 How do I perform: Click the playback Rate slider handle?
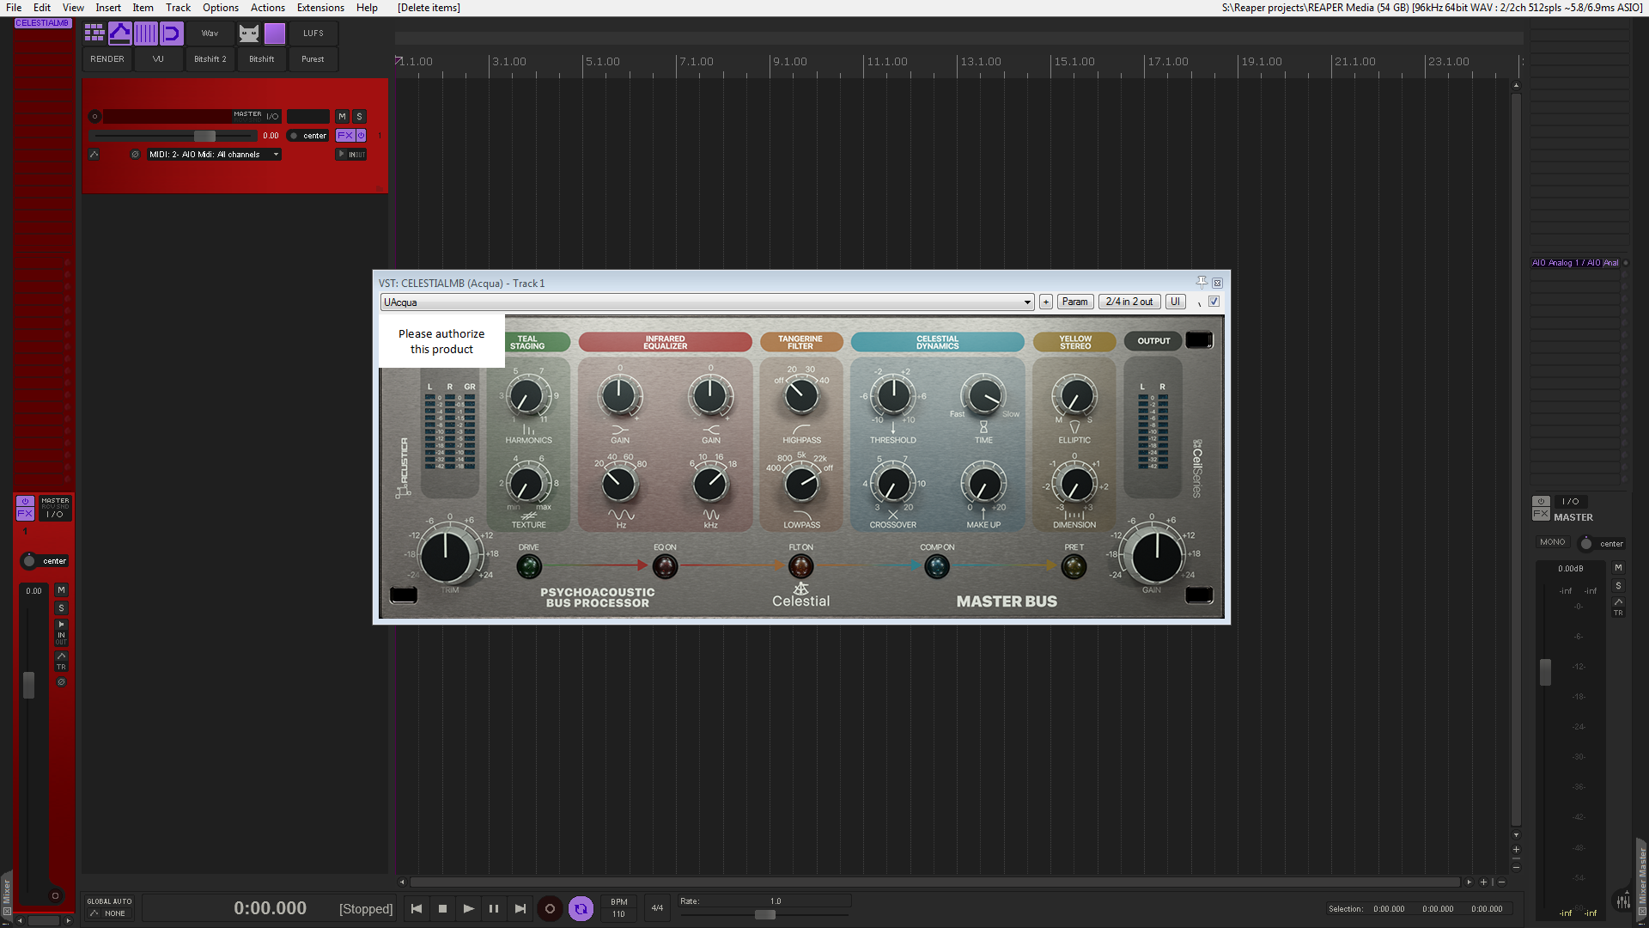(x=764, y=915)
